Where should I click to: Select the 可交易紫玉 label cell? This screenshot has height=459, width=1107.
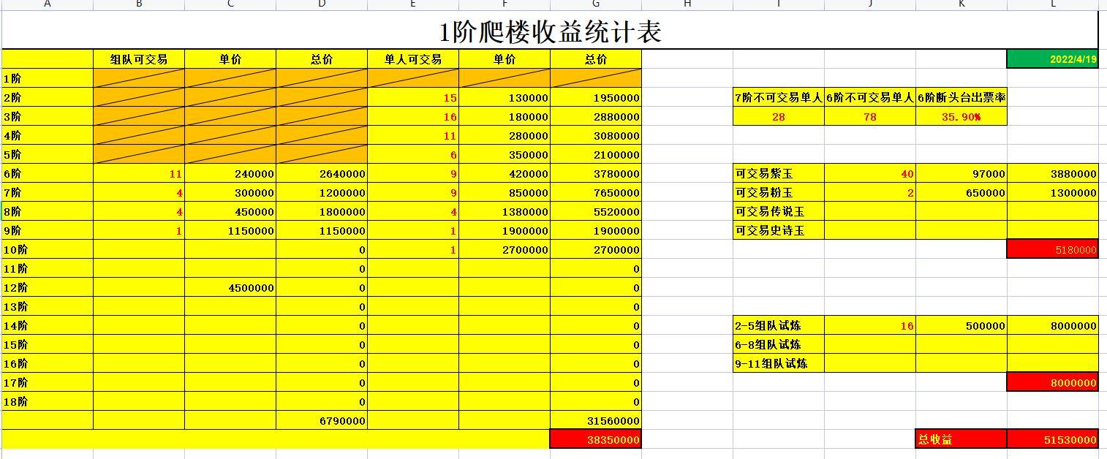pyautogui.click(x=779, y=173)
